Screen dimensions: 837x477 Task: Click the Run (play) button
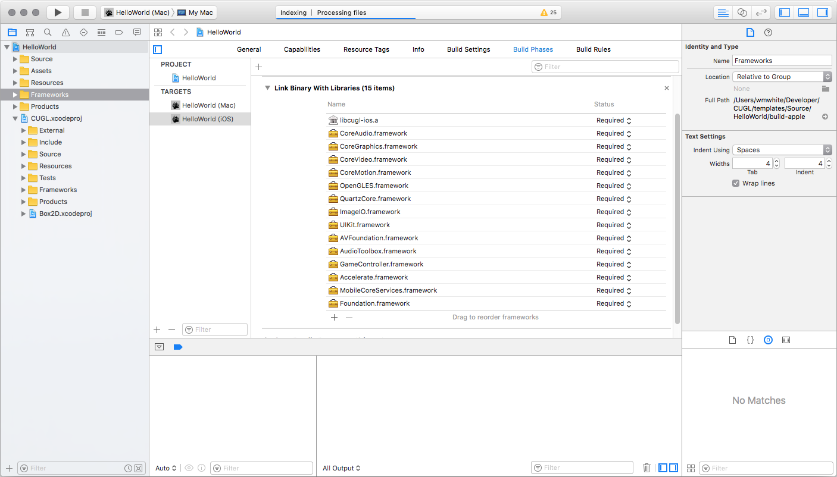[x=58, y=12]
